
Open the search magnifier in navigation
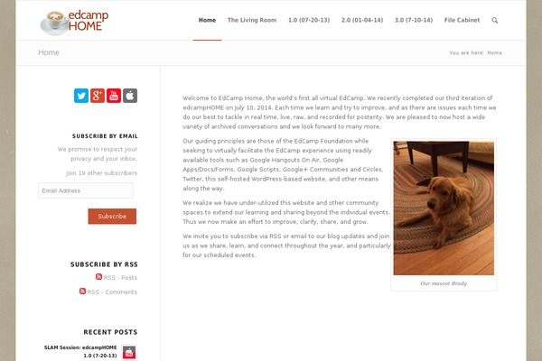495,21
